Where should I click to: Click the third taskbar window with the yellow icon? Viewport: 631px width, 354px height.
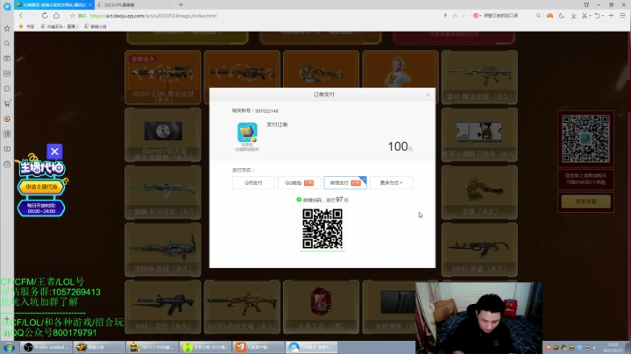point(152,347)
